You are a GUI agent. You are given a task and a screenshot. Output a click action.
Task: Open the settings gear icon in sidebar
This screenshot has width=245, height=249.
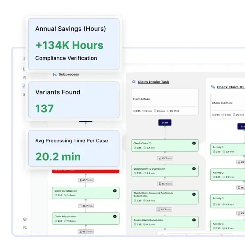[x=25, y=219]
